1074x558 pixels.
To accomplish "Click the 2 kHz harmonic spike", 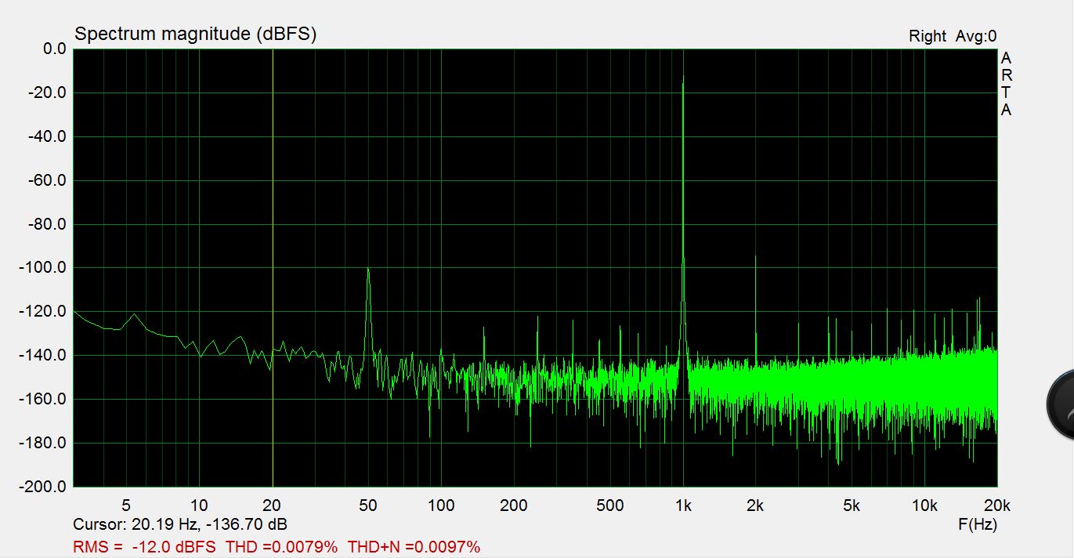I will pyautogui.click(x=755, y=306).
